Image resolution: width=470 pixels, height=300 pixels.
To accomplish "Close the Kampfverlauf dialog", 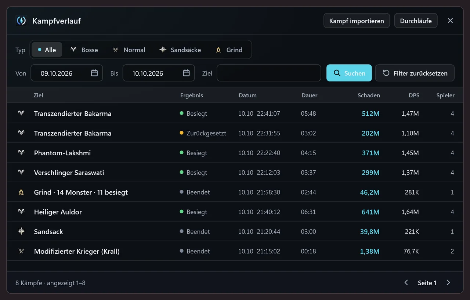I will 451,21.
